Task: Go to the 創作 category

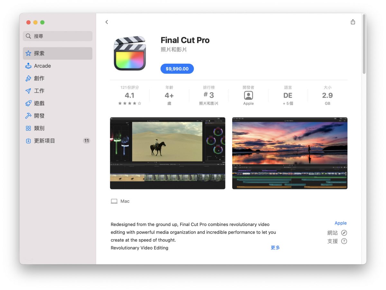Action: [58, 78]
